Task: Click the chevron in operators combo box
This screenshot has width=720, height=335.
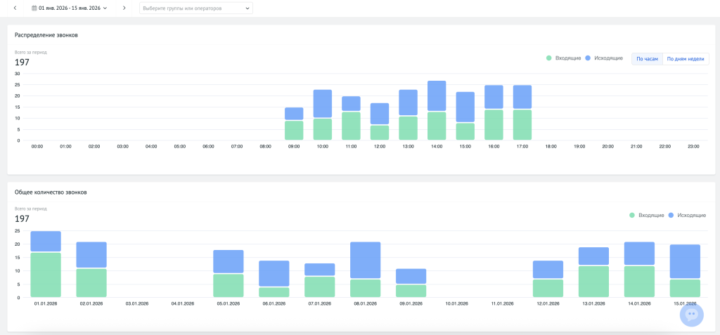Action: click(247, 8)
